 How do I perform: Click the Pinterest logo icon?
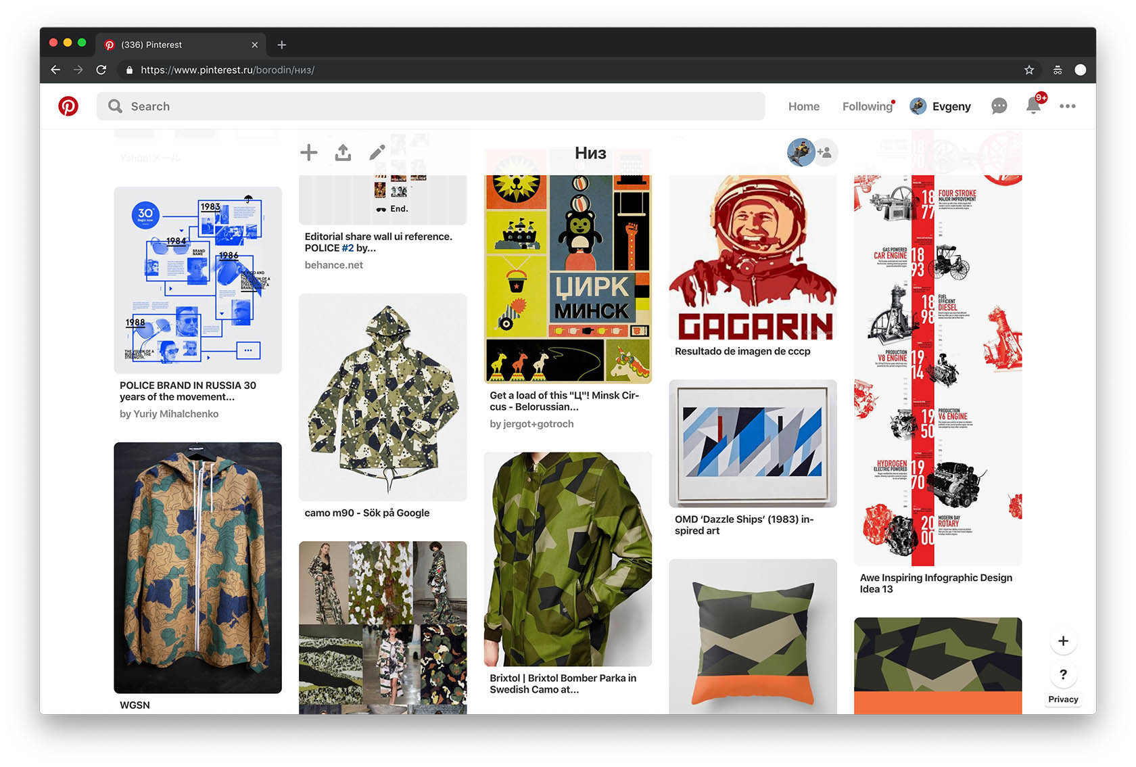coord(68,106)
